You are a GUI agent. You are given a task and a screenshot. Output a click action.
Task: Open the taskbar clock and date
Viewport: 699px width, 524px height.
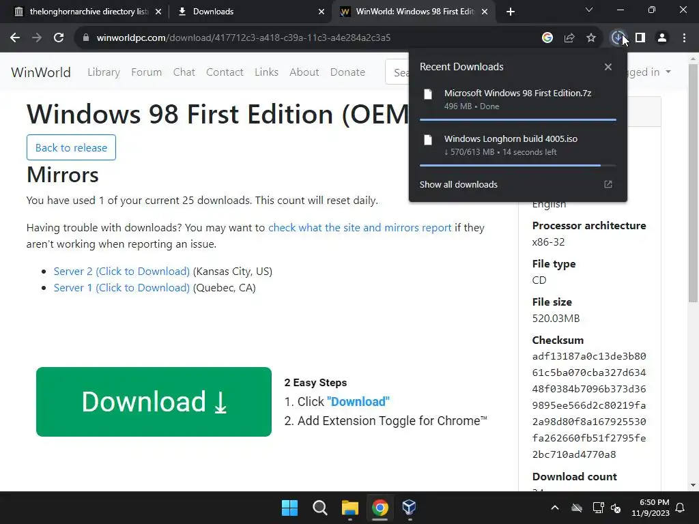click(x=651, y=508)
